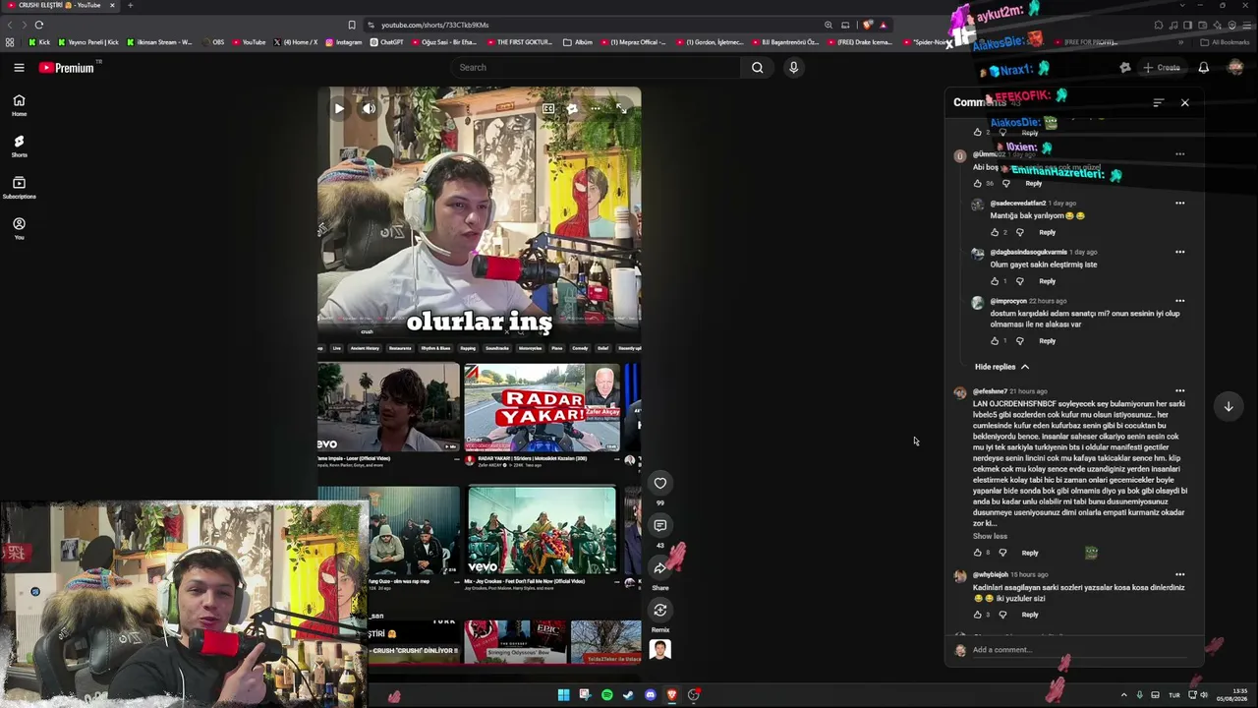Open the Instagram bookmark

pyautogui.click(x=343, y=42)
